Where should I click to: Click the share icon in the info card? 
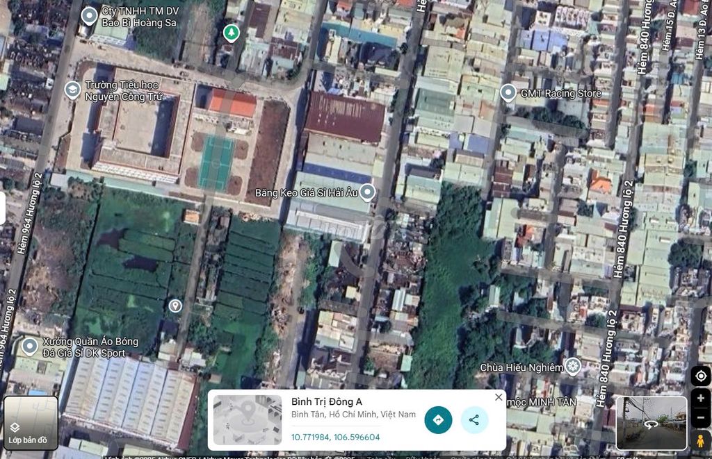pos(474,419)
